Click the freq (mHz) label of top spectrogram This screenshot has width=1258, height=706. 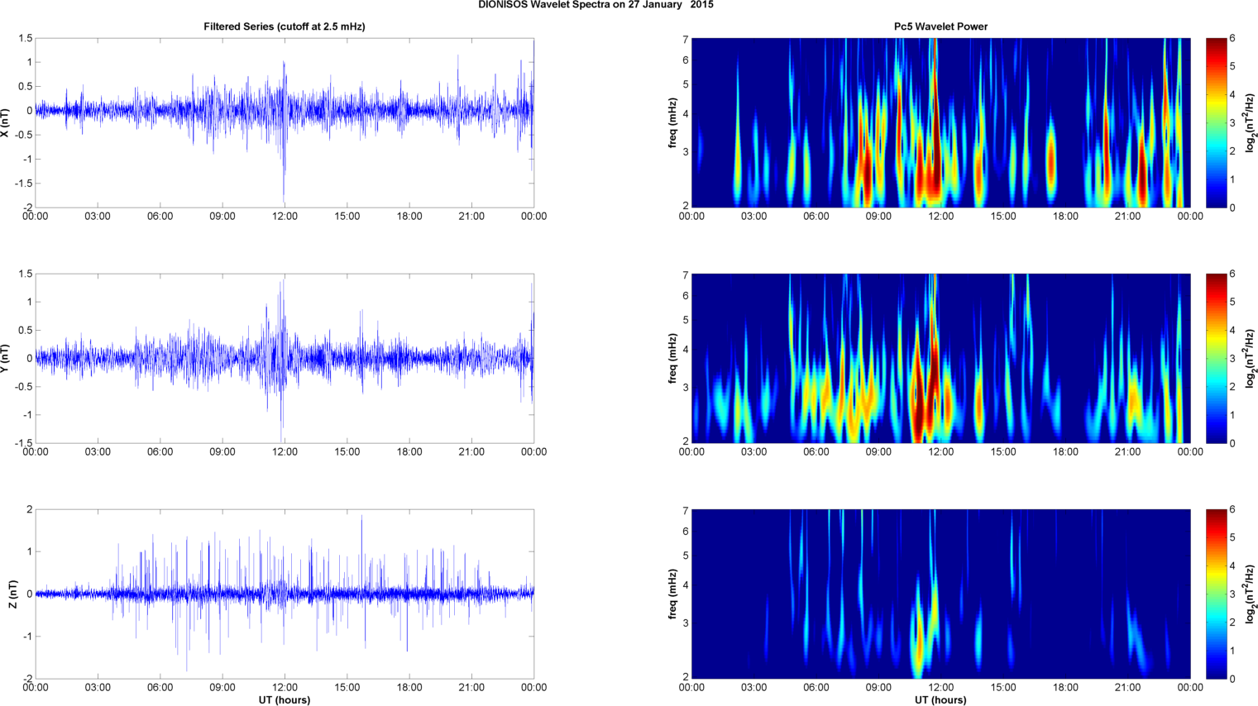pyautogui.click(x=672, y=122)
